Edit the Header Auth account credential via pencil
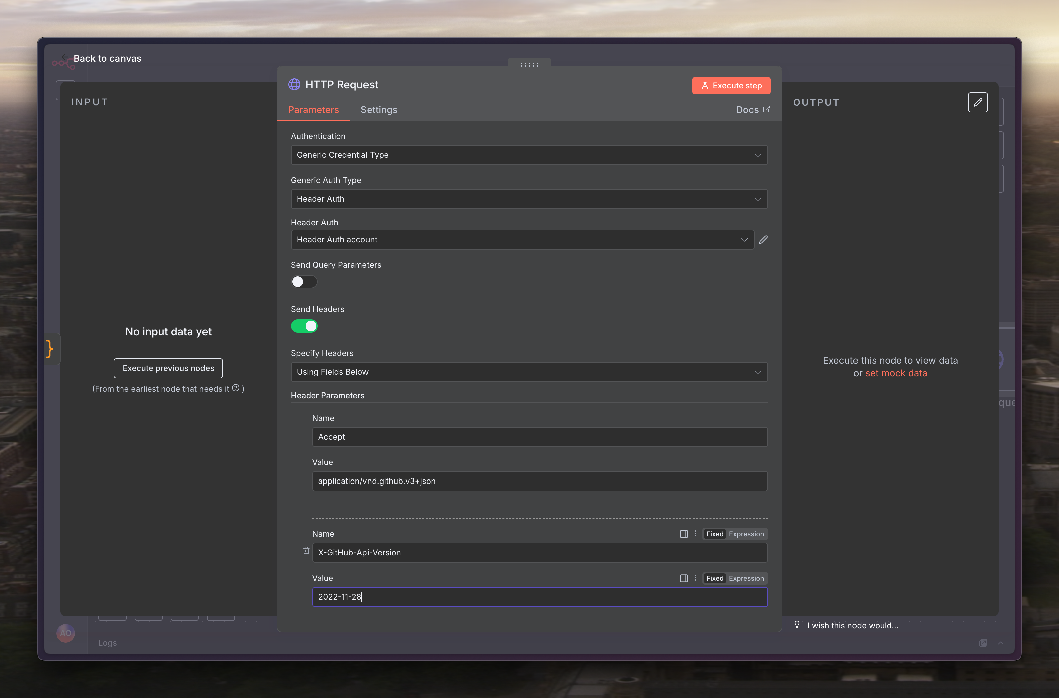Viewport: 1059px width, 698px height. click(763, 240)
